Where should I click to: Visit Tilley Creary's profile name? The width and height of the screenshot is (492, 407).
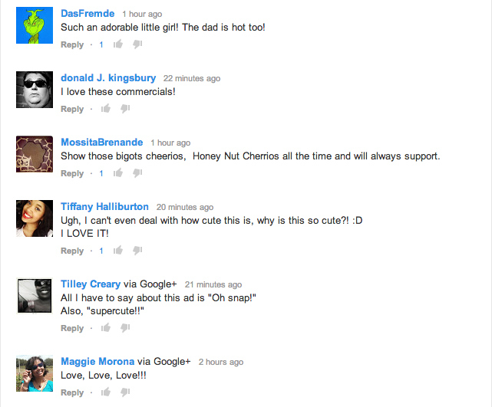91,284
